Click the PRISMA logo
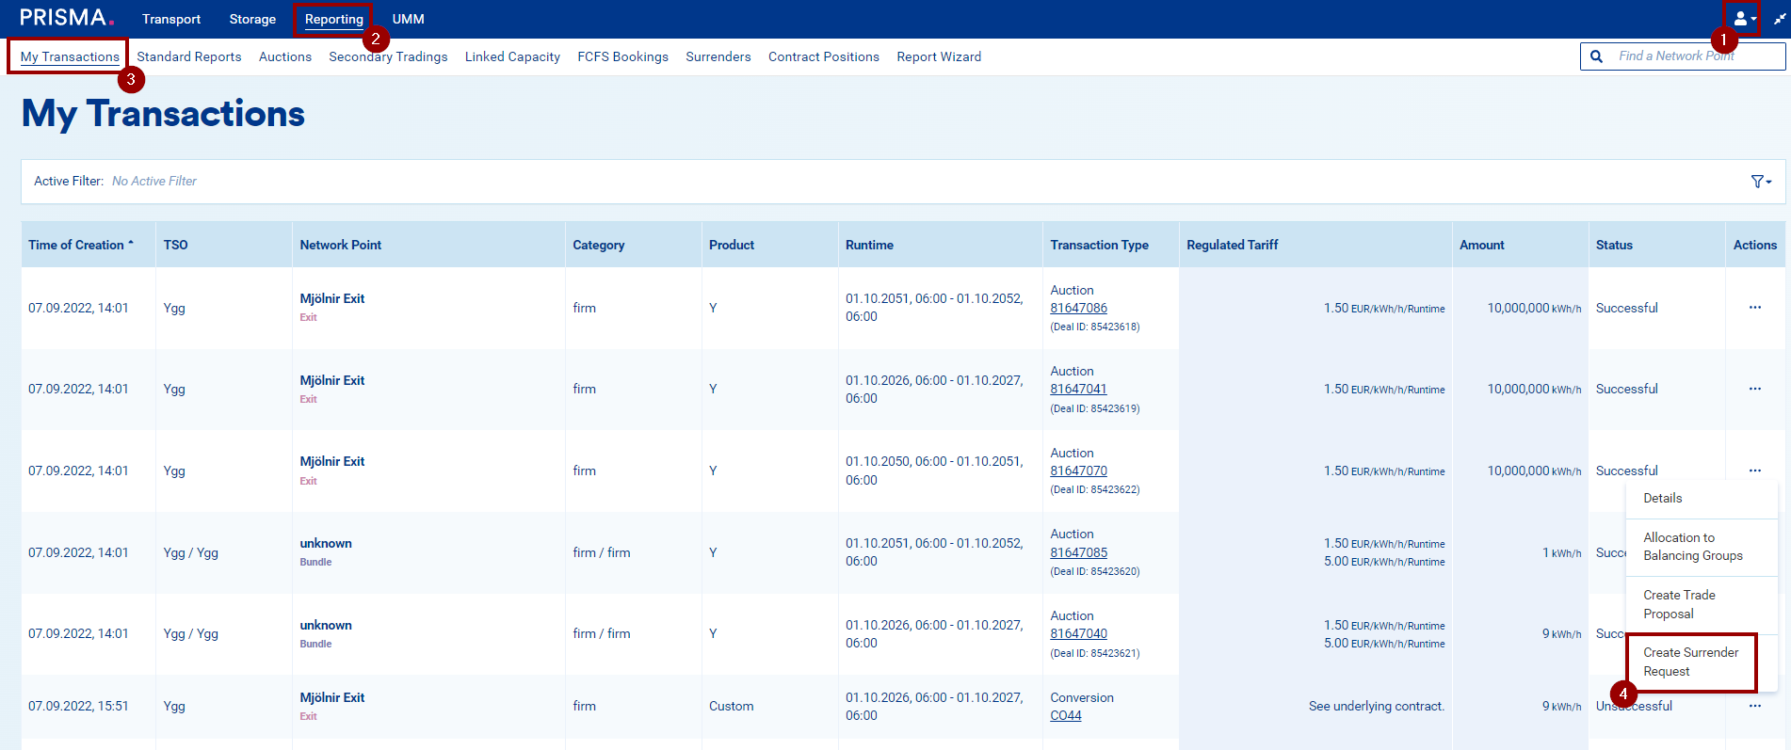1791x750 pixels. (x=66, y=19)
